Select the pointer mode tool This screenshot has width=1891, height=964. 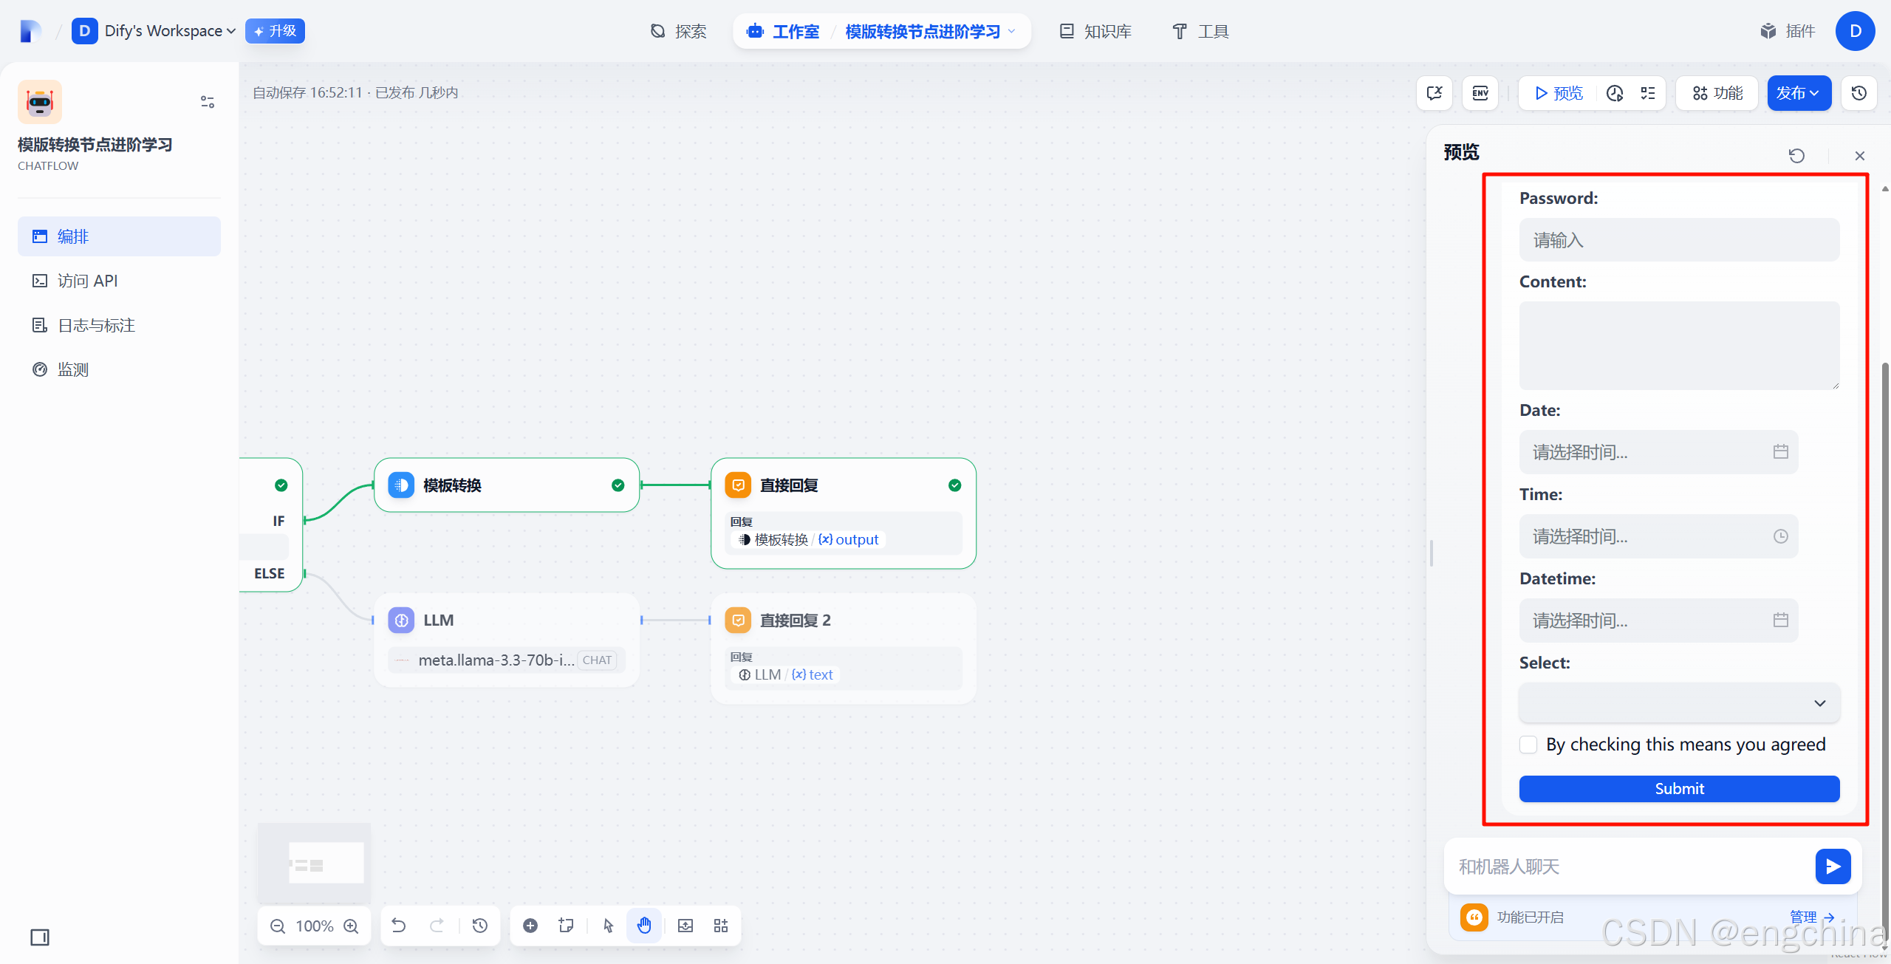[x=608, y=926]
